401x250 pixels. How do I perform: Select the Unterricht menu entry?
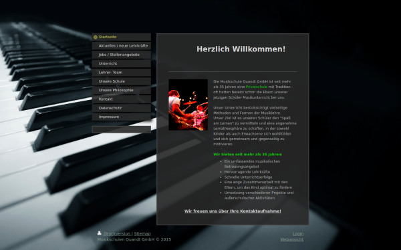(x=121, y=63)
